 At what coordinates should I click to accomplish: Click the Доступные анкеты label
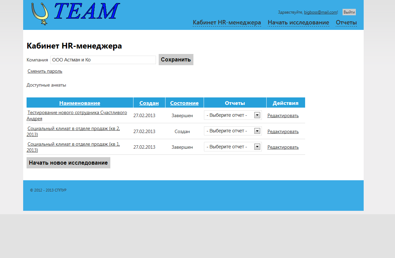(x=46, y=85)
